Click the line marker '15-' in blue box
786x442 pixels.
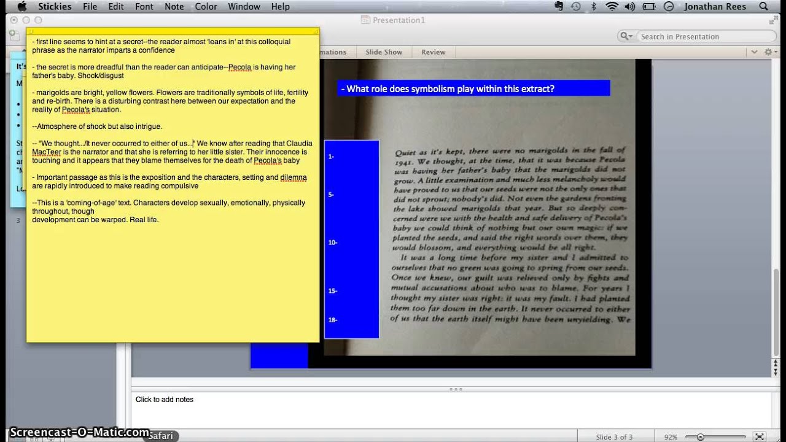(333, 291)
